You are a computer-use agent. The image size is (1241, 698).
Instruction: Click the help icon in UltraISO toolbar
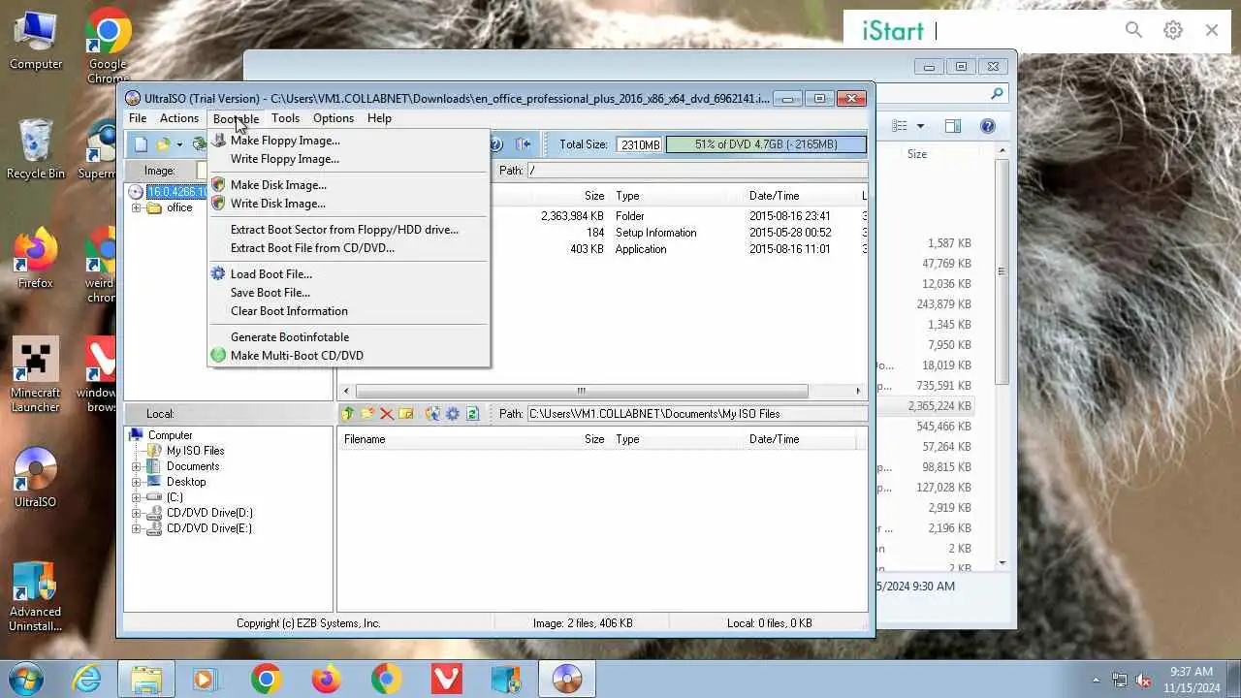495,144
